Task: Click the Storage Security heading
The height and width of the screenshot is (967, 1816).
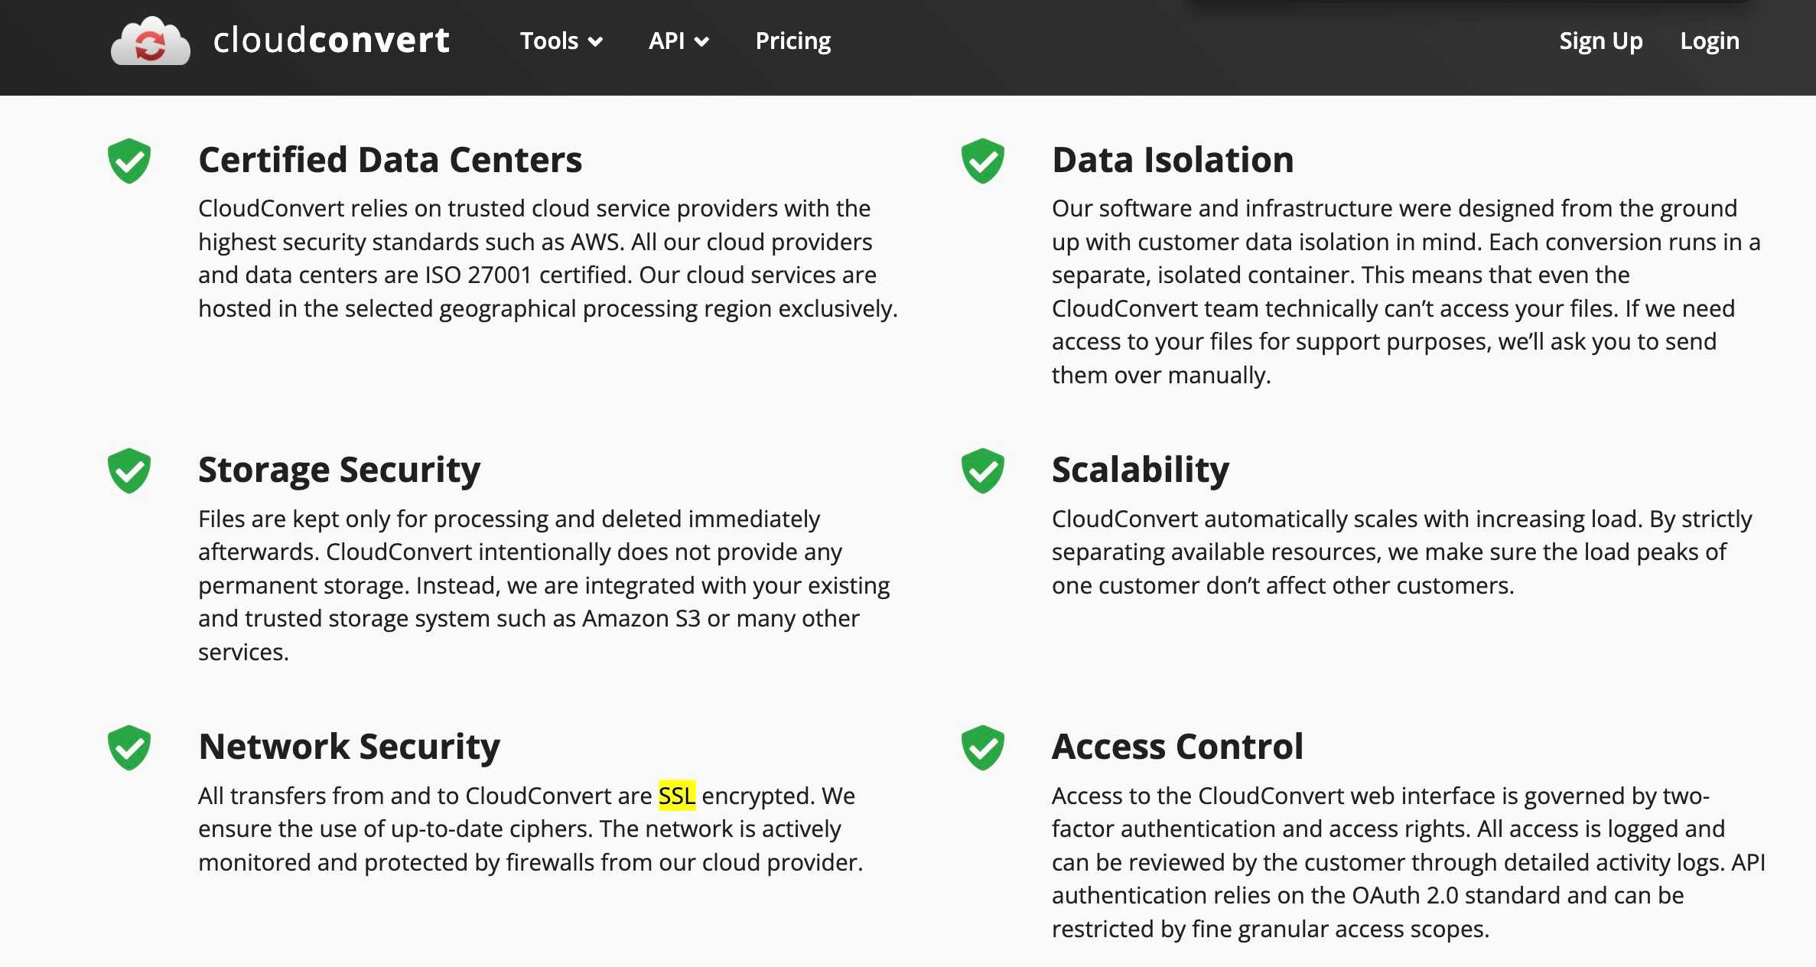Action: [x=339, y=470]
